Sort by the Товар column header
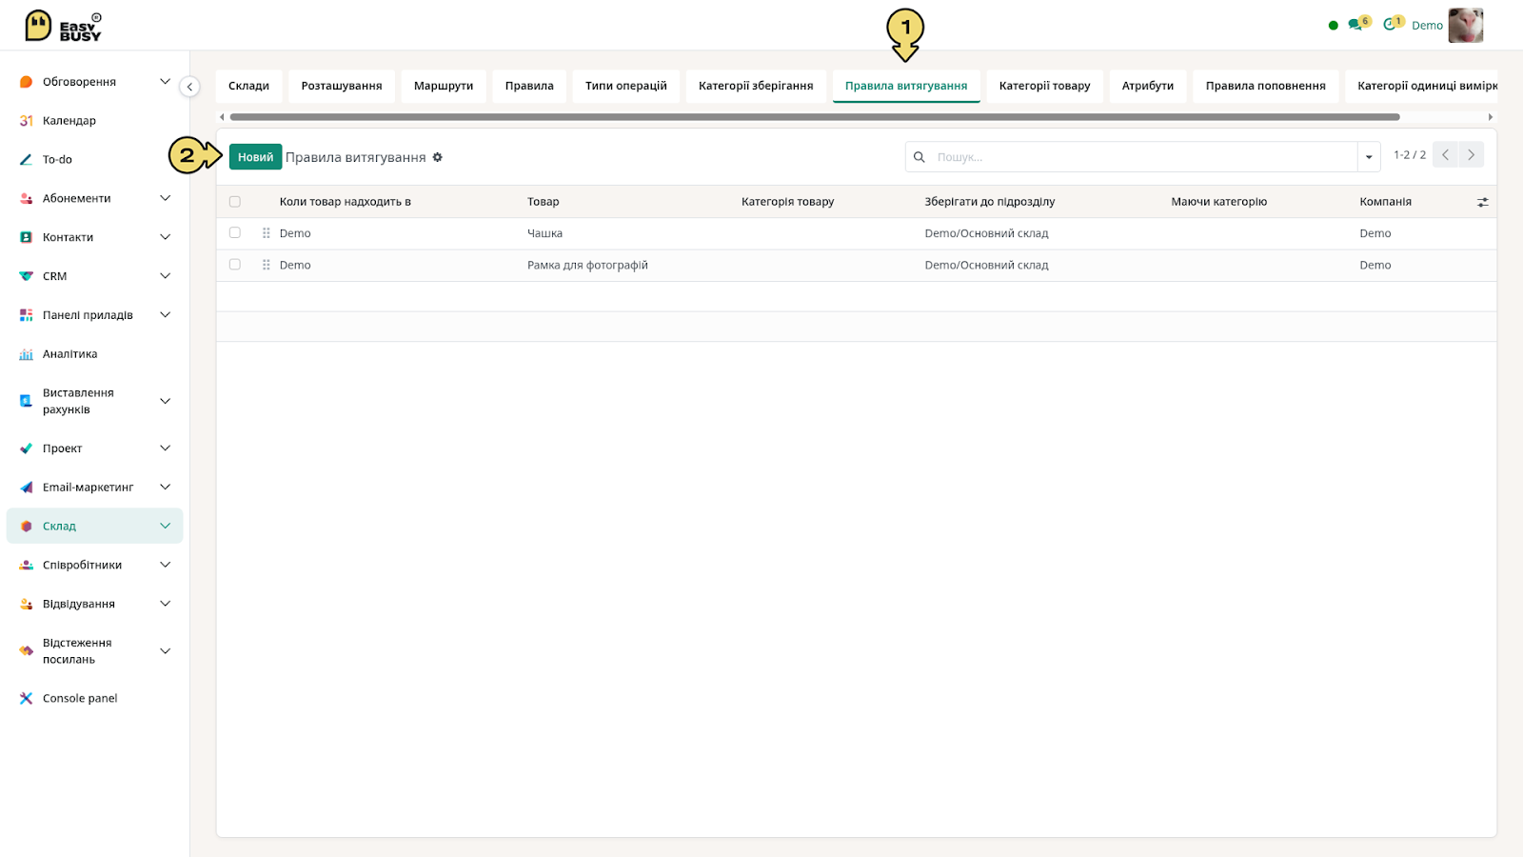Viewport: 1523px width, 857px height. (544, 202)
